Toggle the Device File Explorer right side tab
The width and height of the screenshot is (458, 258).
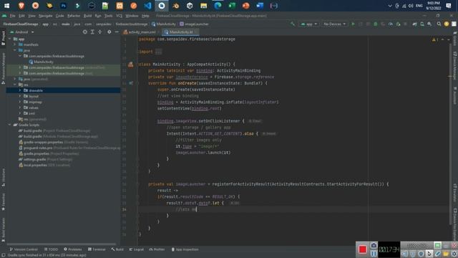click(455, 224)
